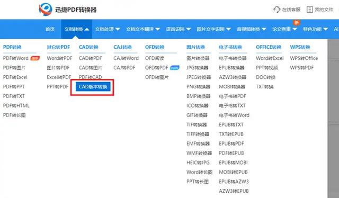The image size is (339, 198).
Task: Choose EMF转换器 entry
Action: (x=198, y=144)
